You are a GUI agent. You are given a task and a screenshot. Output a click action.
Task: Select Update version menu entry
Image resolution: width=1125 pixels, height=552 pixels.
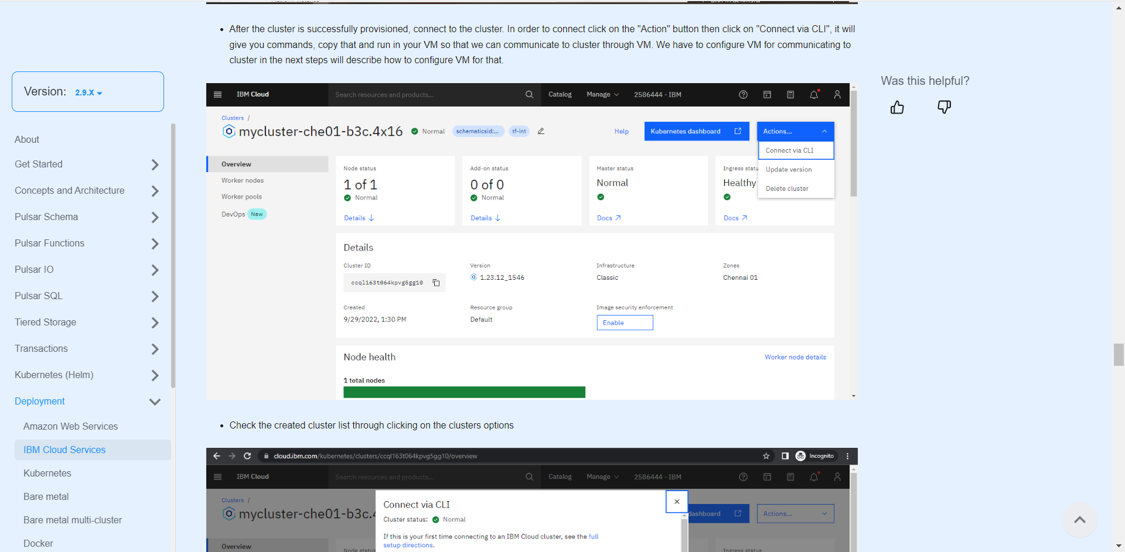coord(796,169)
